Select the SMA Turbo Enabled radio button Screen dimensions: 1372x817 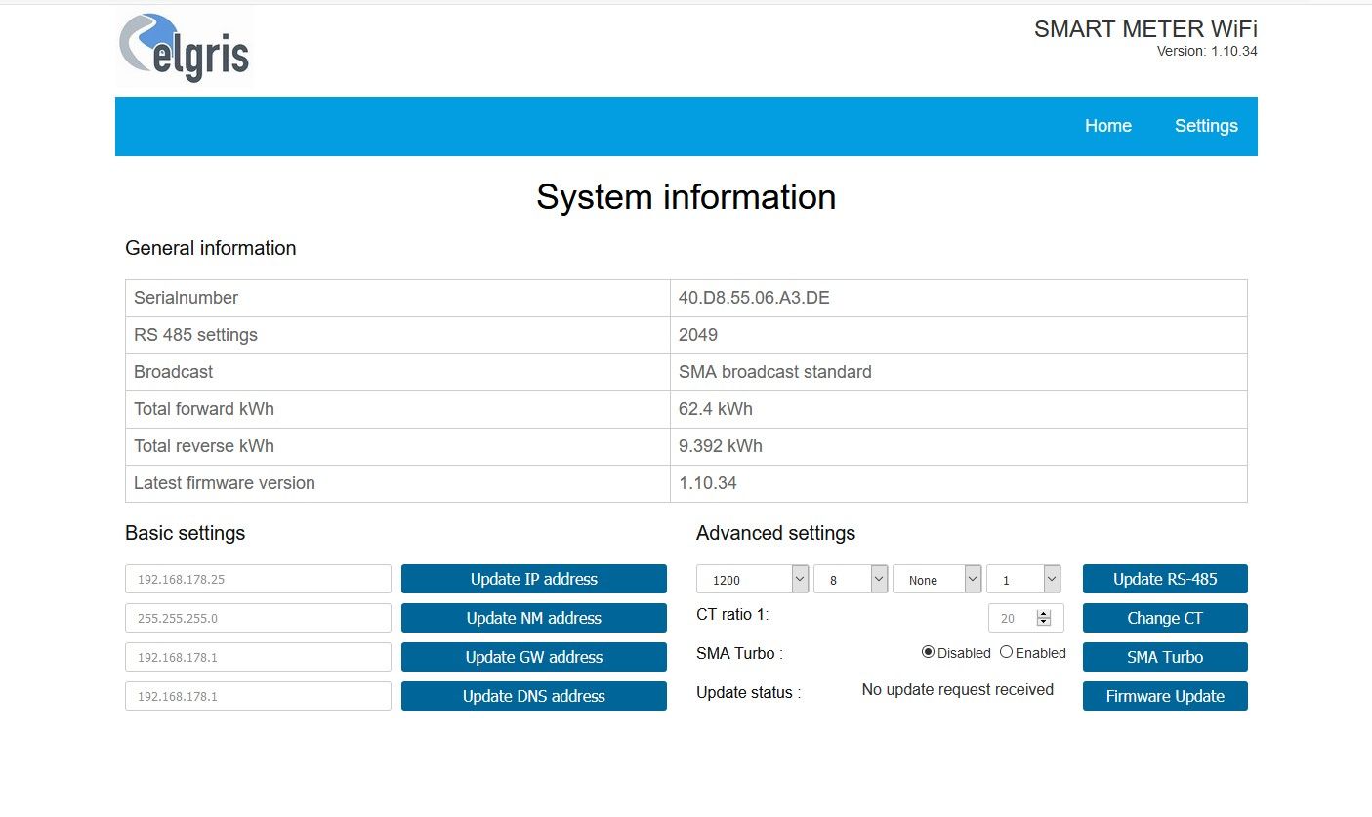click(1006, 652)
